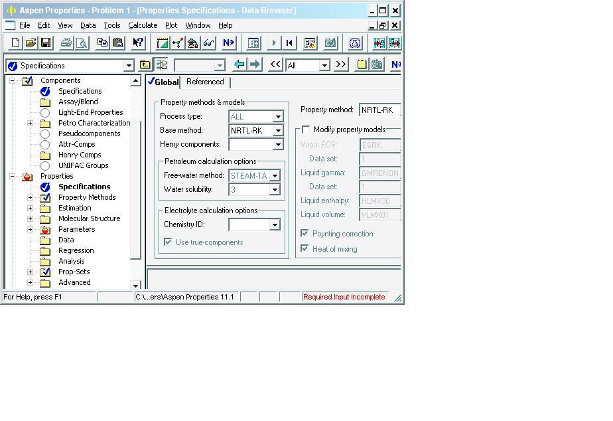This screenshot has height=421, width=613.
Task: Open the Chemistry ID dropdown
Action: click(x=275, y=225)
